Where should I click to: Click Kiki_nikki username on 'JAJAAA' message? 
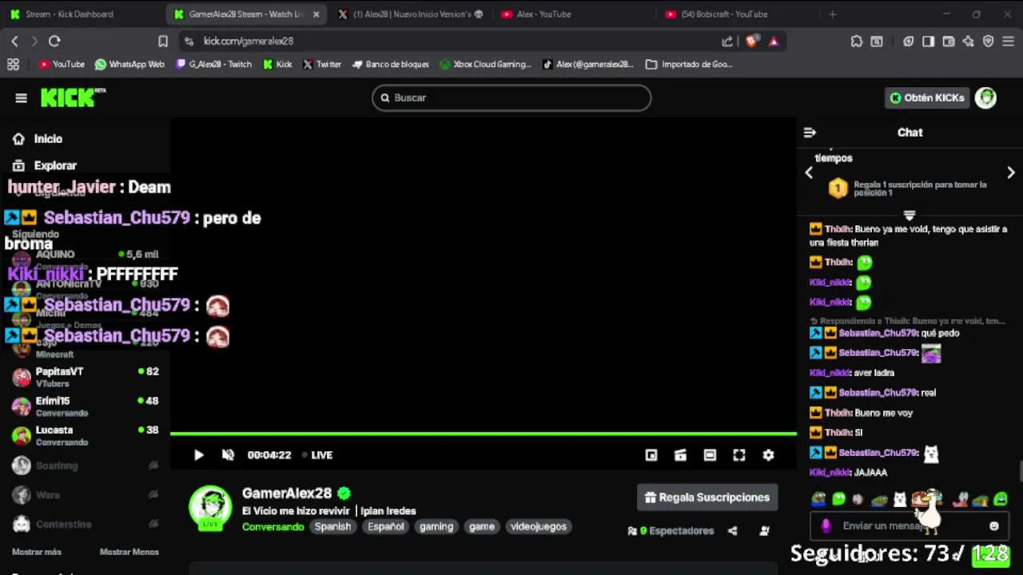830,473
